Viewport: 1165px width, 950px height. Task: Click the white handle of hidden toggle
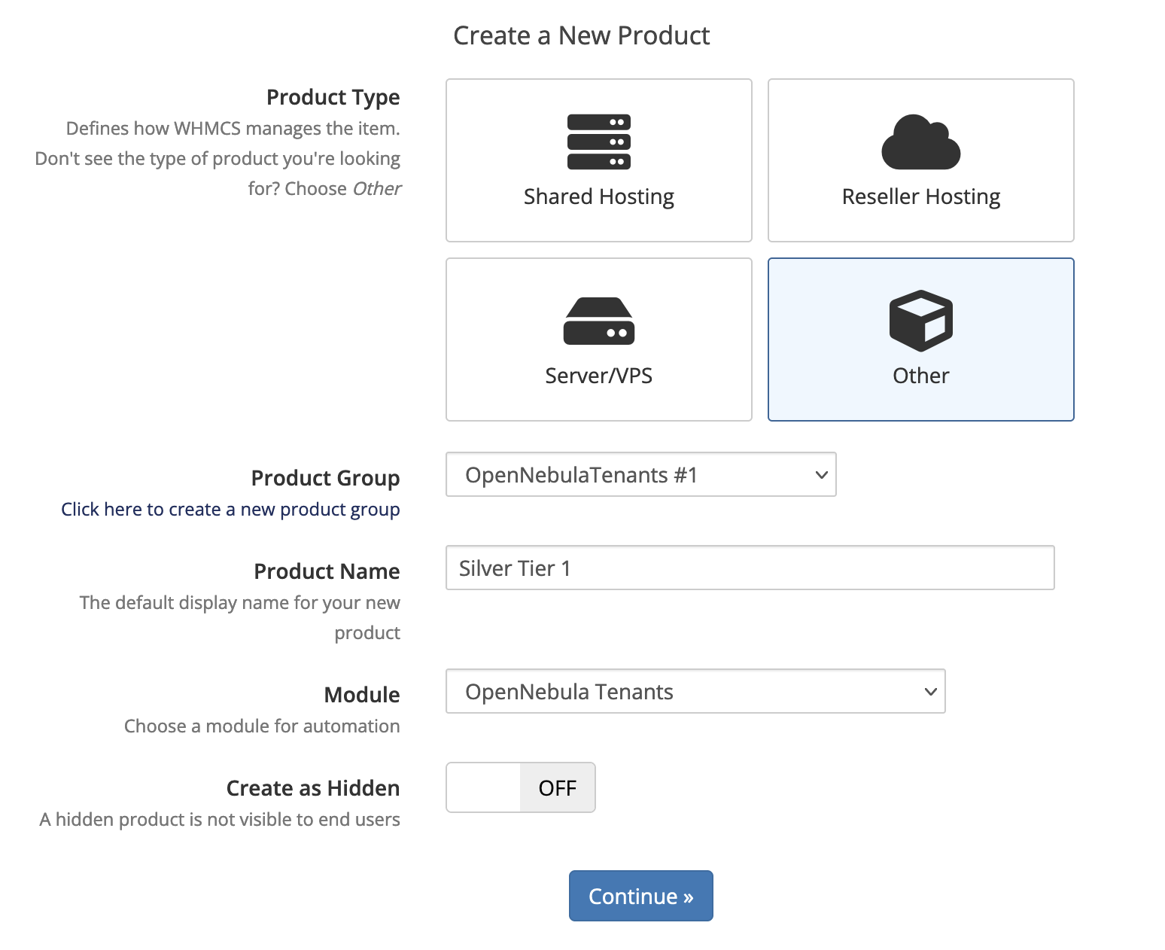coord(483,787)
